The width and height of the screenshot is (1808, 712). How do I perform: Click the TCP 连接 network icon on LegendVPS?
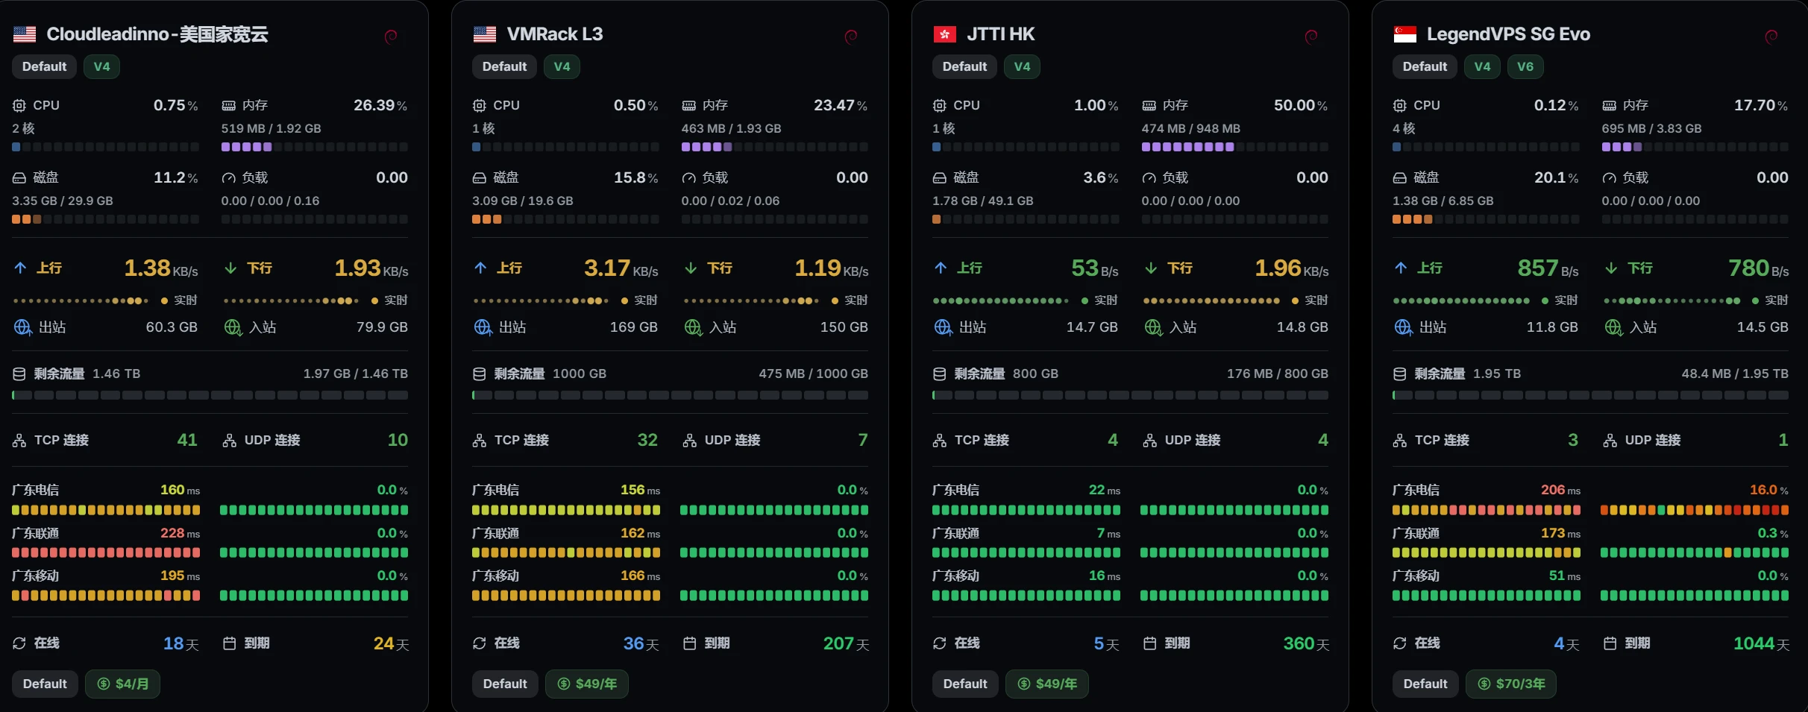pos(1399,441)
